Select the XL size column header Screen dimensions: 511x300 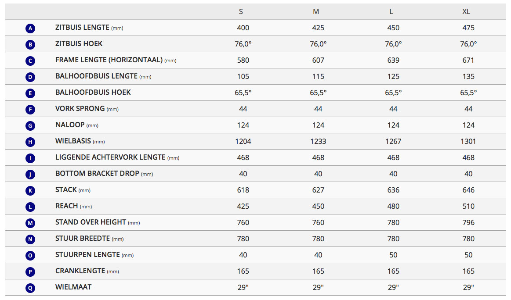point(466,12)
